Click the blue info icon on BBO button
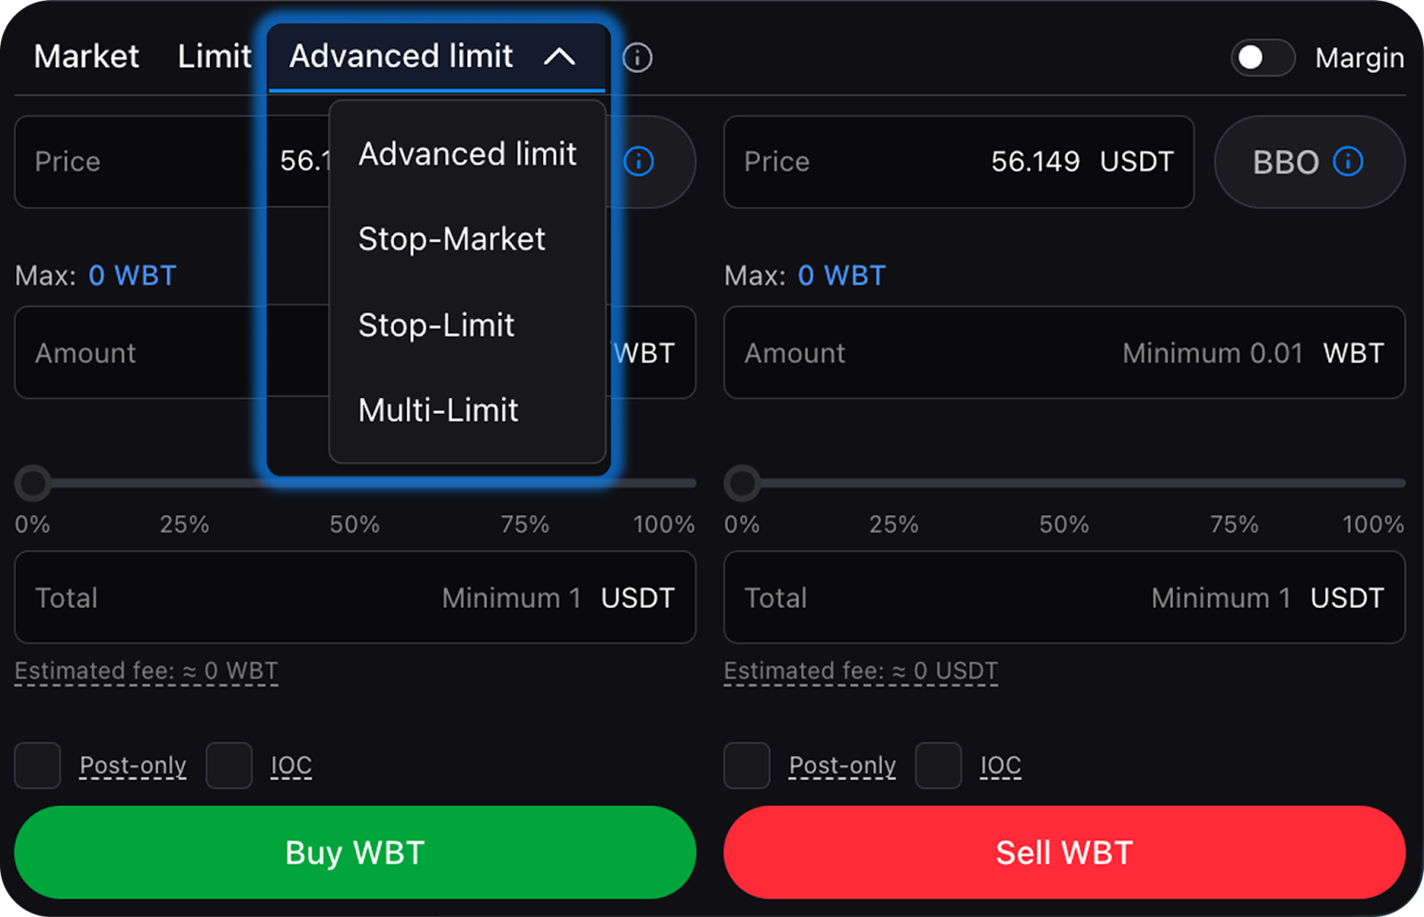This screenshot has height=917, width=1424. point(1347,161)
